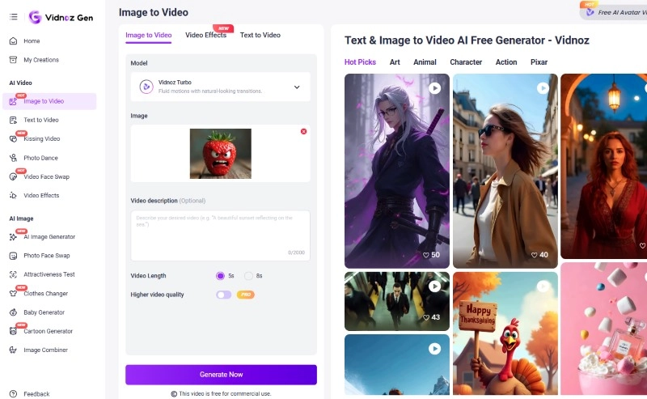Click the Vidnoz Gen logo
This screenshot has height=399, width=647.
(x=61, y=17)
